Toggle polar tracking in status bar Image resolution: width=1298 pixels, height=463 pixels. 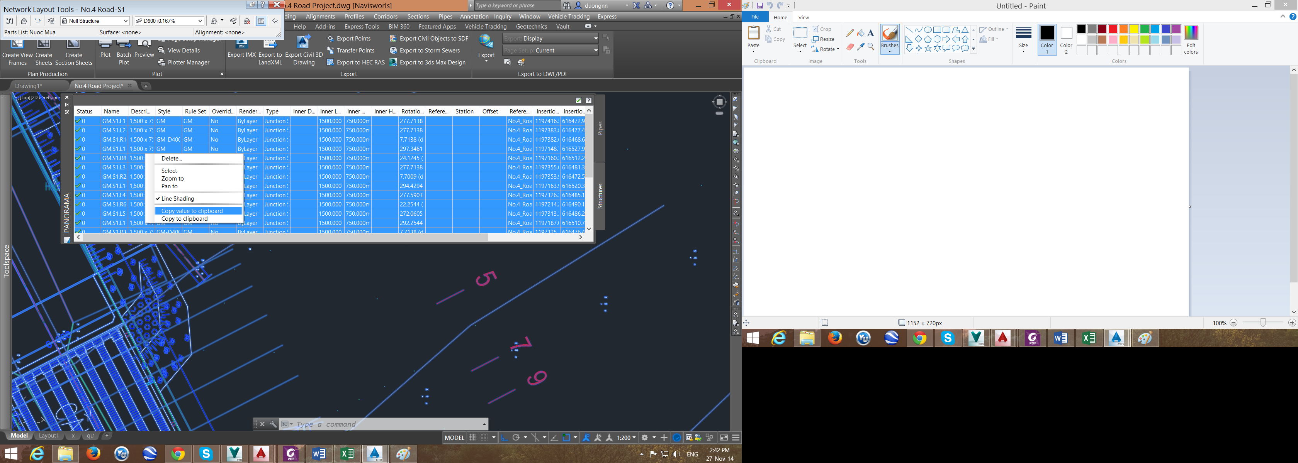[516, 437]
